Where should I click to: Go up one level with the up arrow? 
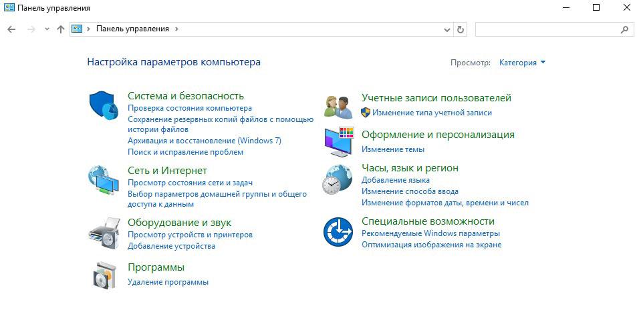click(x=61, y=29)
